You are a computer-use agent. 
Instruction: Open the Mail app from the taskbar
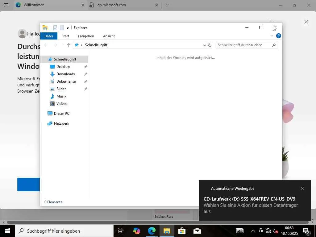click(197, 231)
